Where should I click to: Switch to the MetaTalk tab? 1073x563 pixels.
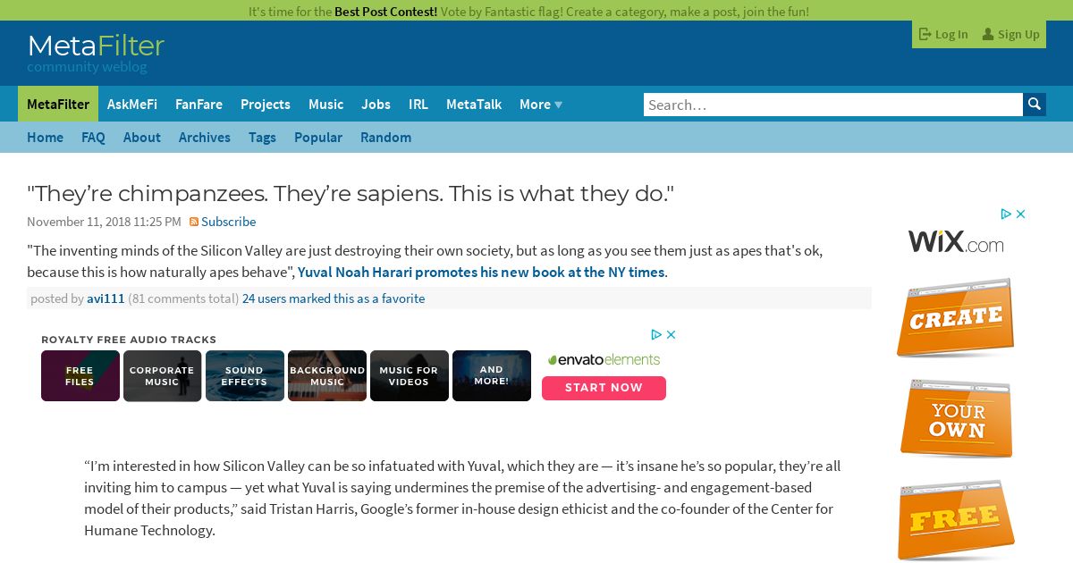click(x=474, y=105)
